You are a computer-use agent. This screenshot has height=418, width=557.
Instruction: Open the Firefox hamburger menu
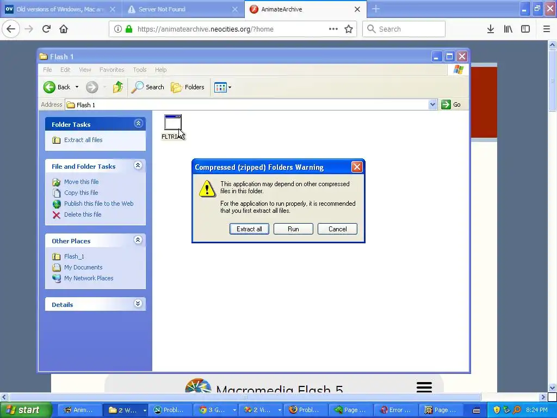point(546,29)
